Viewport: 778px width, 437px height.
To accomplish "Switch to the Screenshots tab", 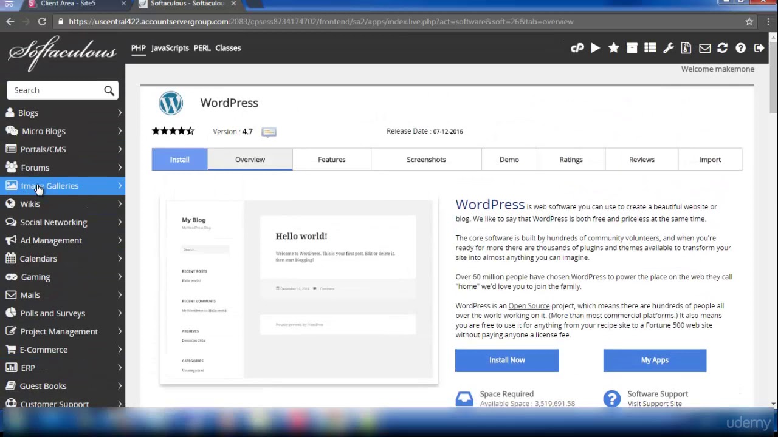I will 426,160.
